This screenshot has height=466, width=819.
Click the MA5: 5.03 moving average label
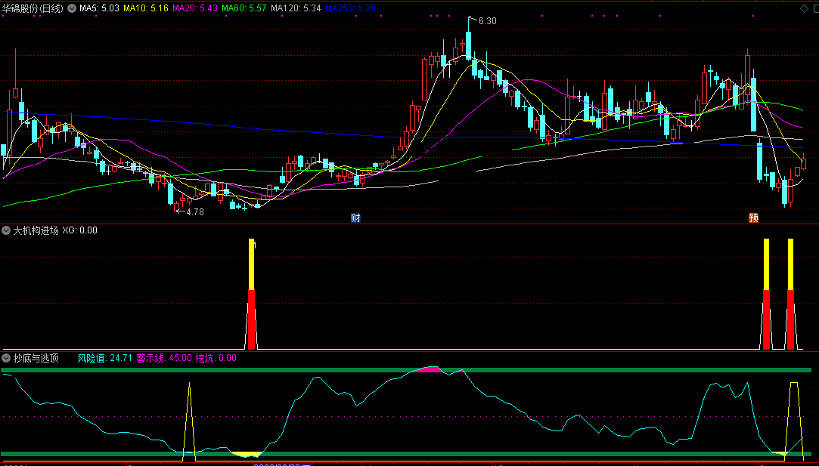point(99,8)
